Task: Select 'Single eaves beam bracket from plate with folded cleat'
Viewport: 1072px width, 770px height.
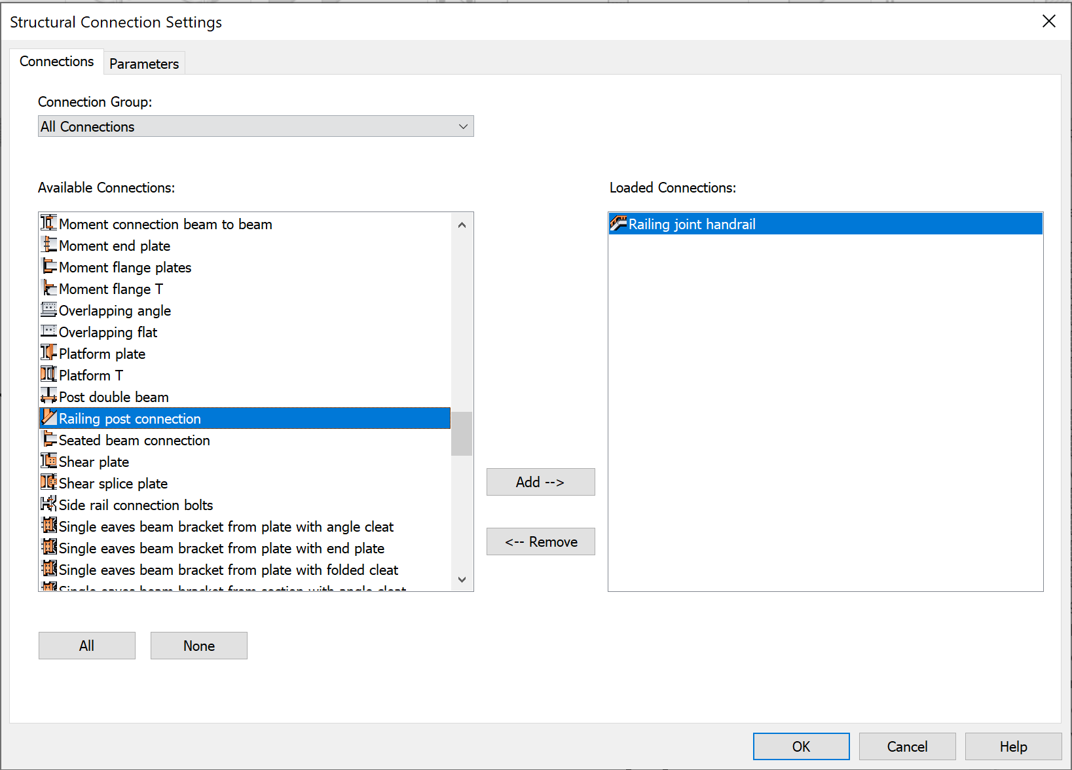Action: click(x=245, y=570)
